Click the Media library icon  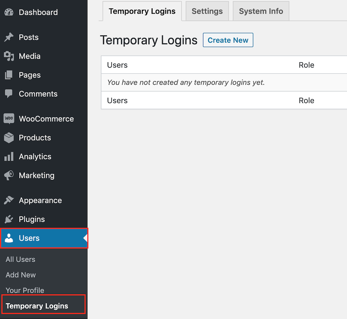[x=9, y=56]
